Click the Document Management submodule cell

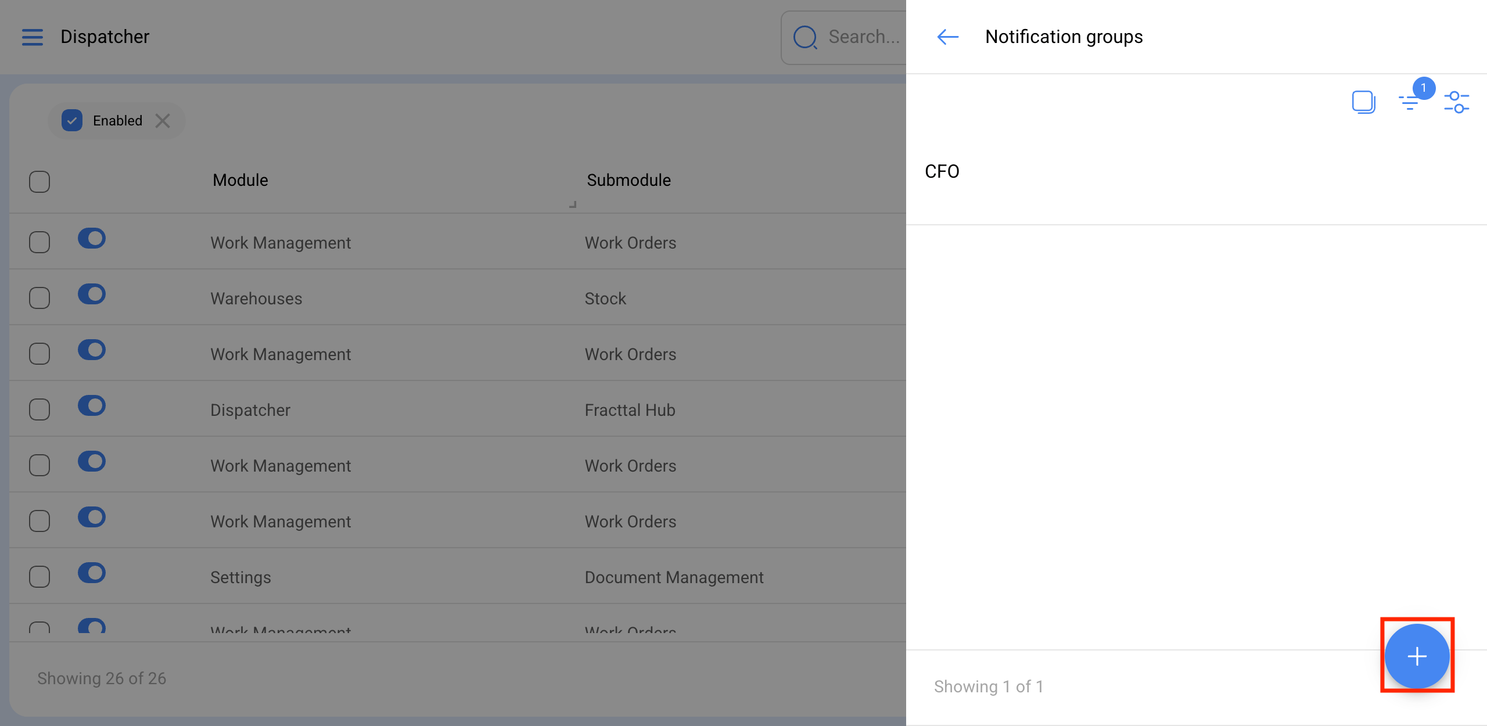pyautogui.click(x=674, y=577)
